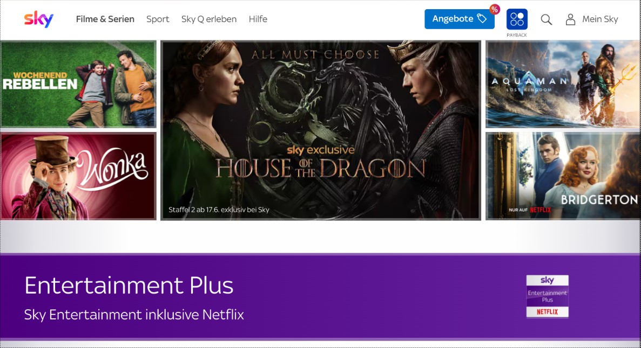Open the PAYBACK icon in the header
The height and width of the screenshot is (348, 641).
[517, 19]
